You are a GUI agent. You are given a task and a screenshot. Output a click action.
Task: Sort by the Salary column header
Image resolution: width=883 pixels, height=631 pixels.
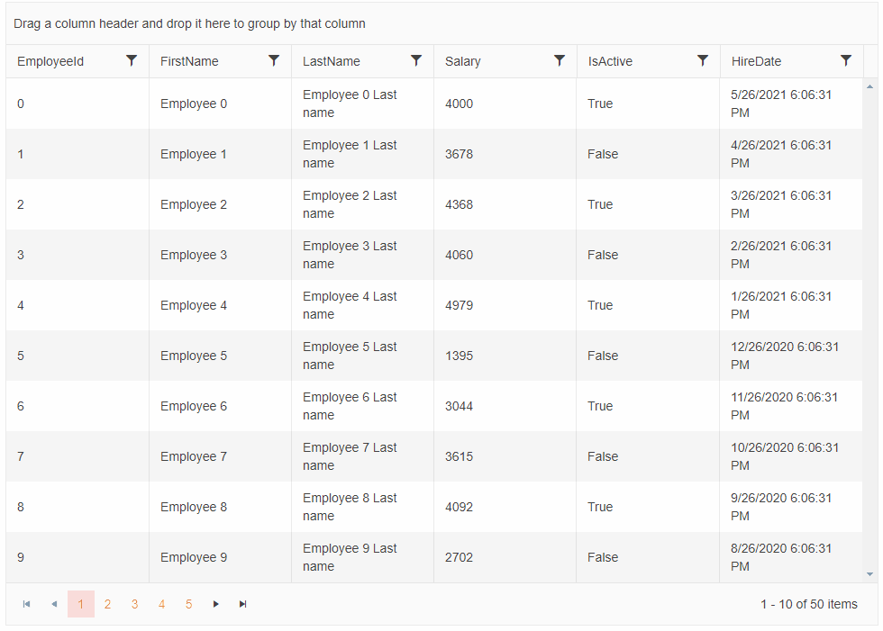(463, 61)
